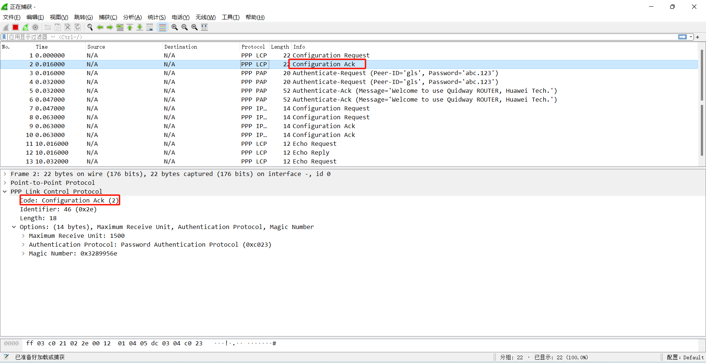Expand Magic Number: 0x3289956e node

tap(23, 253)
